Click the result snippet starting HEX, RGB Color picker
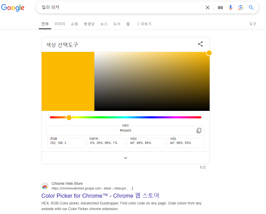 tap(121, 206)
